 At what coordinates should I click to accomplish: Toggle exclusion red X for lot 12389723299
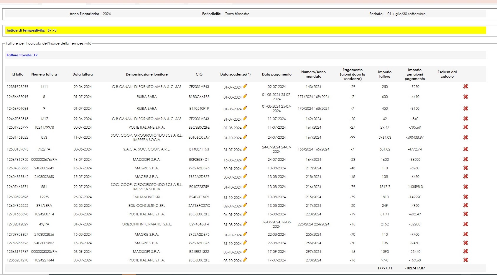pyautogui.click(x=465, y=86)
